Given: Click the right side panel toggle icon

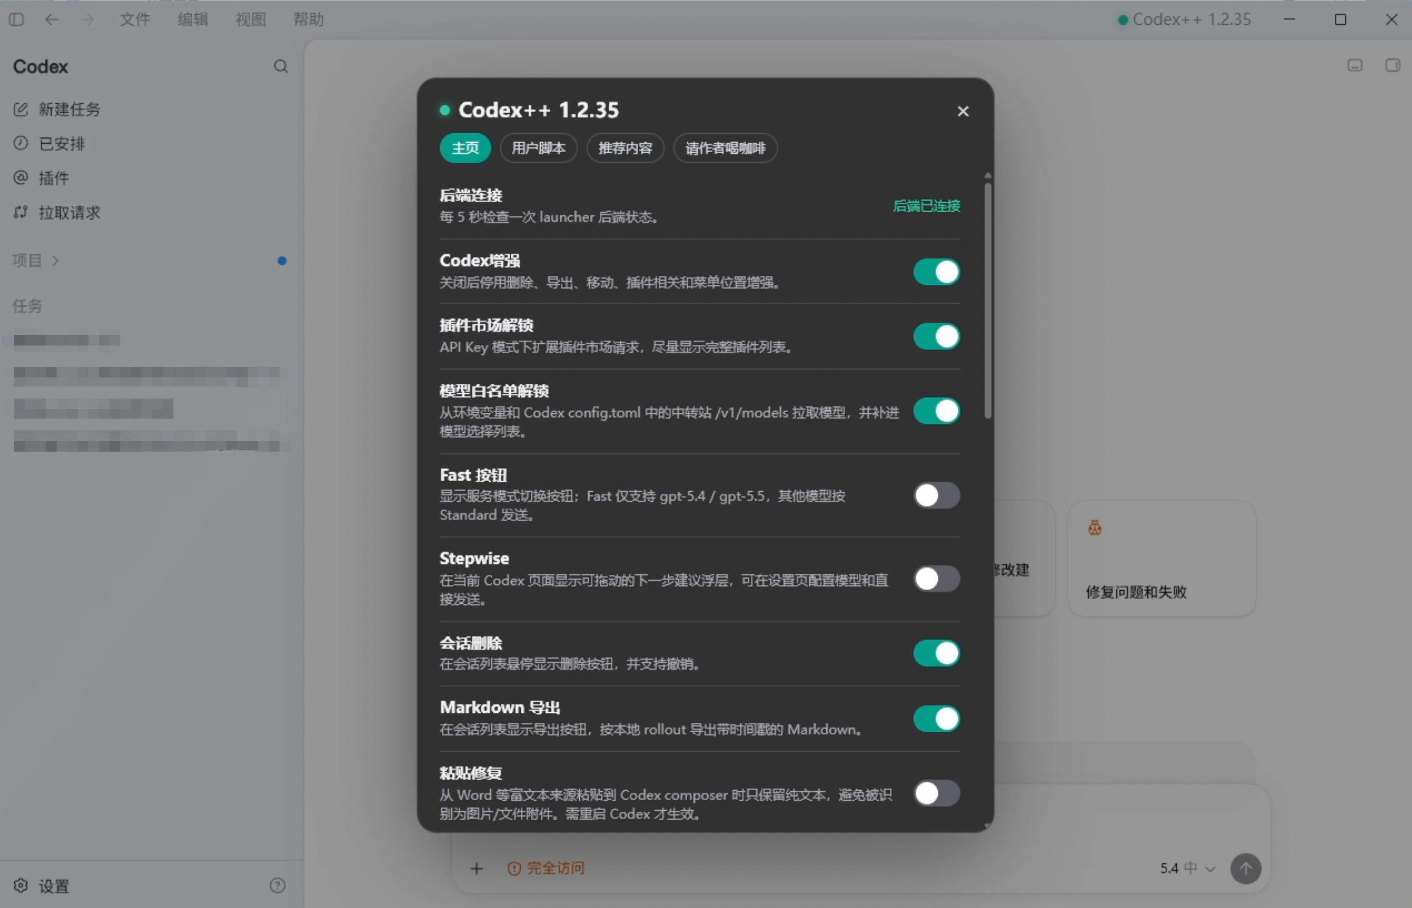Looking at the screenshot, I should pyautogui.click(x=1393, y=65).
